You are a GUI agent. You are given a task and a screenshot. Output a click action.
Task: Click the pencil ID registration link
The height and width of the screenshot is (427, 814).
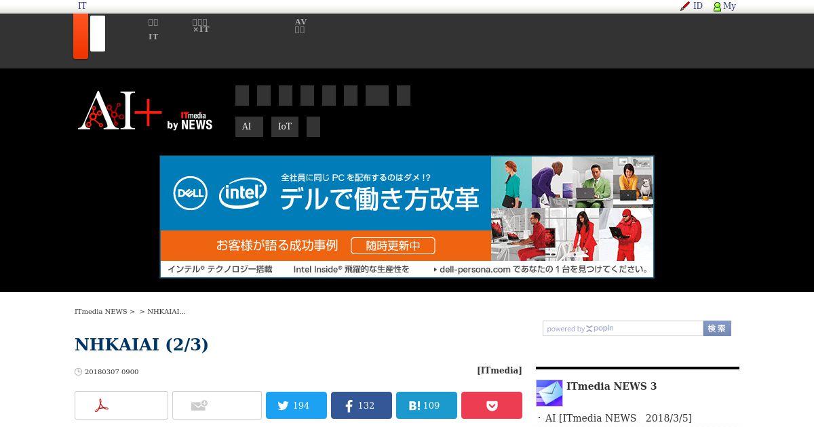(691, 6)
